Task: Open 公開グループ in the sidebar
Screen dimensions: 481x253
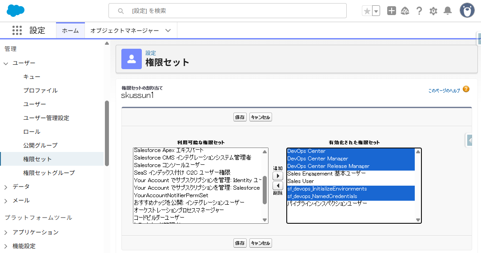Action: tap(40, 145)
